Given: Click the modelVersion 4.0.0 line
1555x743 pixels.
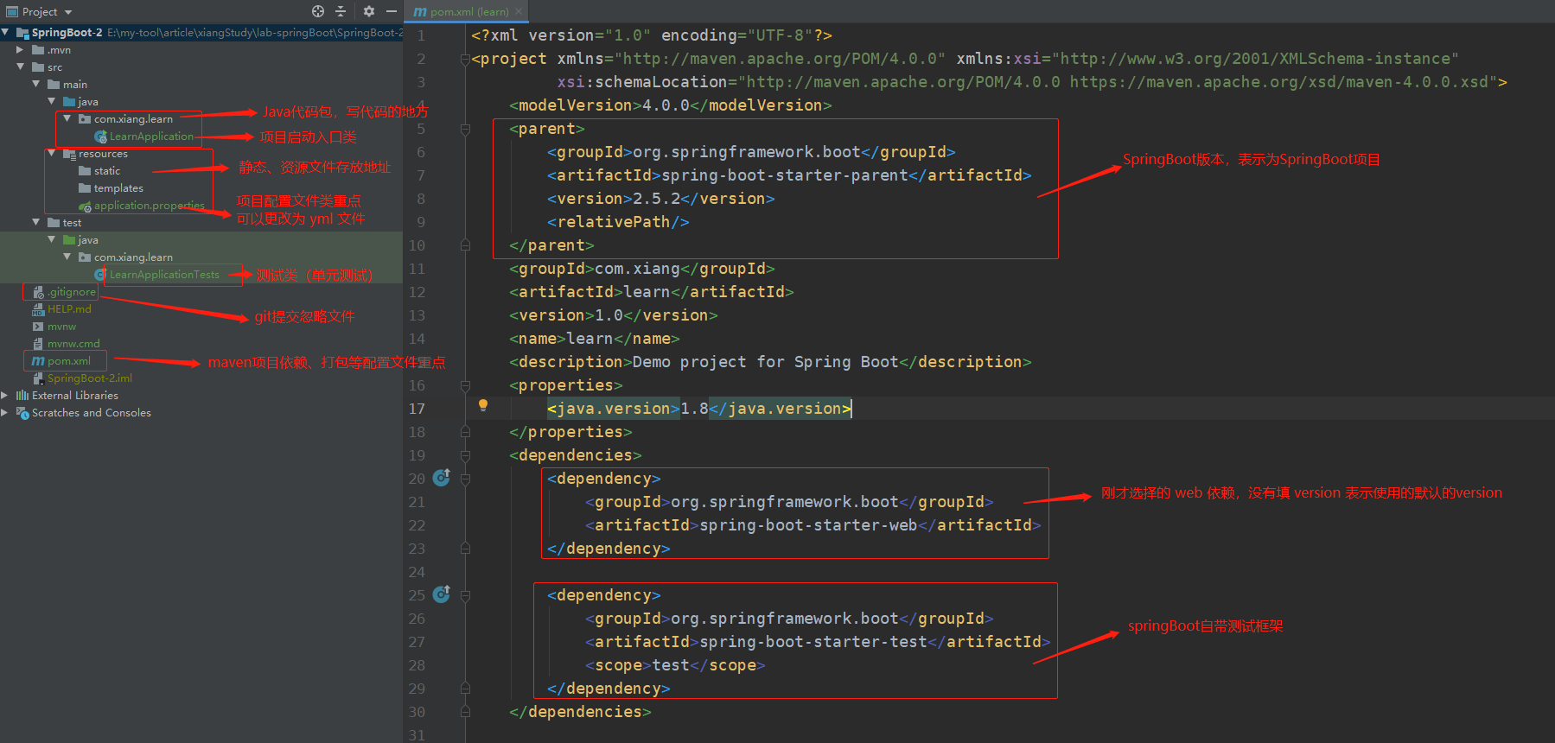Looking at the screenshot, I should tap(670, 105).
